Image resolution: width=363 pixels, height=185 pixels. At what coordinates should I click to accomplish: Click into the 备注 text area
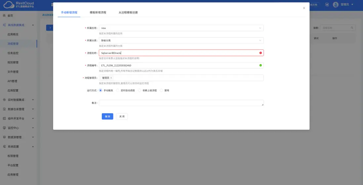click(x=181, y=103)
